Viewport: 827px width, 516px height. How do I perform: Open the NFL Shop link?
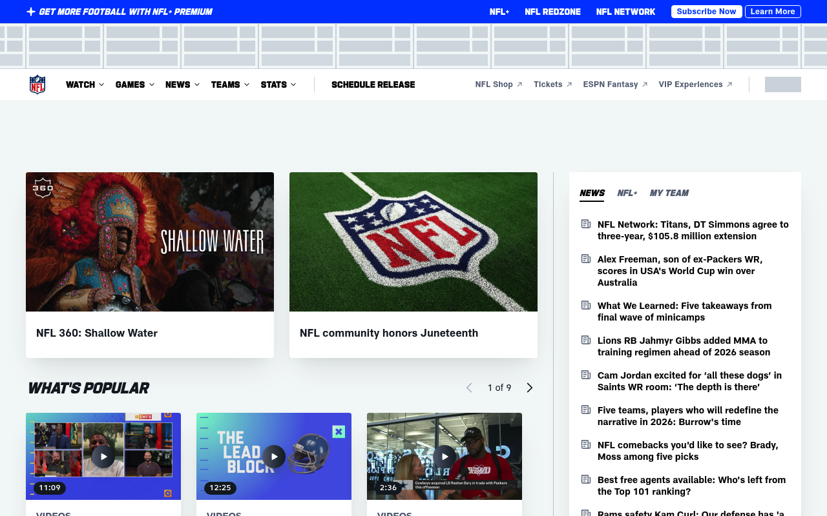coord(494,84)
